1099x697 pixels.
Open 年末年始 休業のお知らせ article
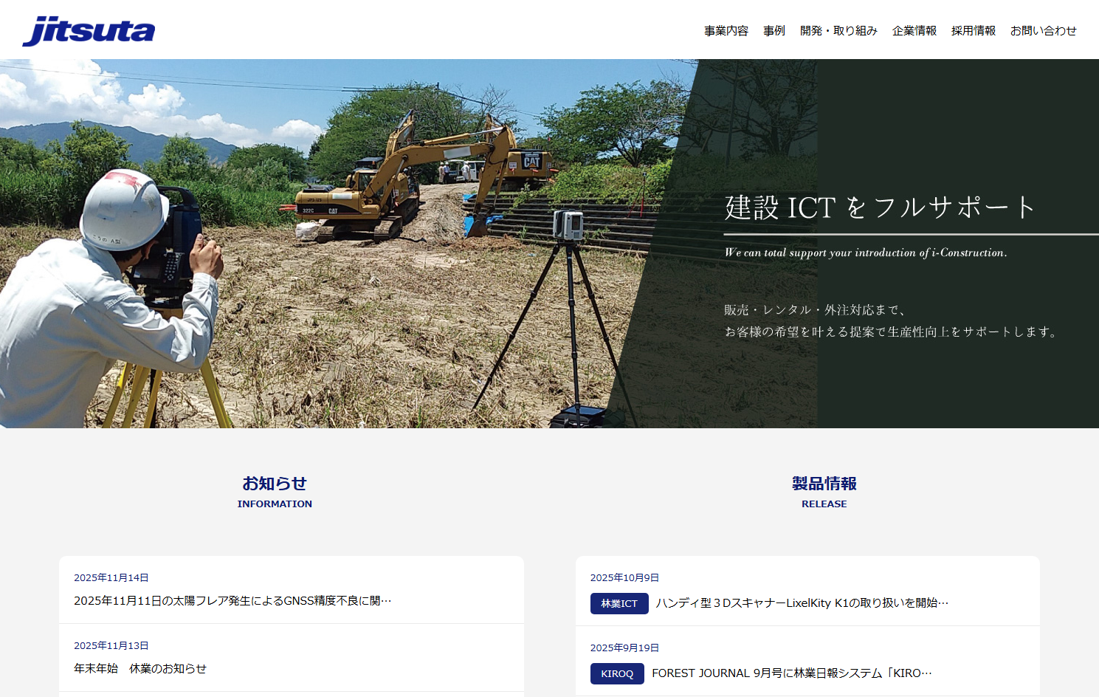coord(140,668)
